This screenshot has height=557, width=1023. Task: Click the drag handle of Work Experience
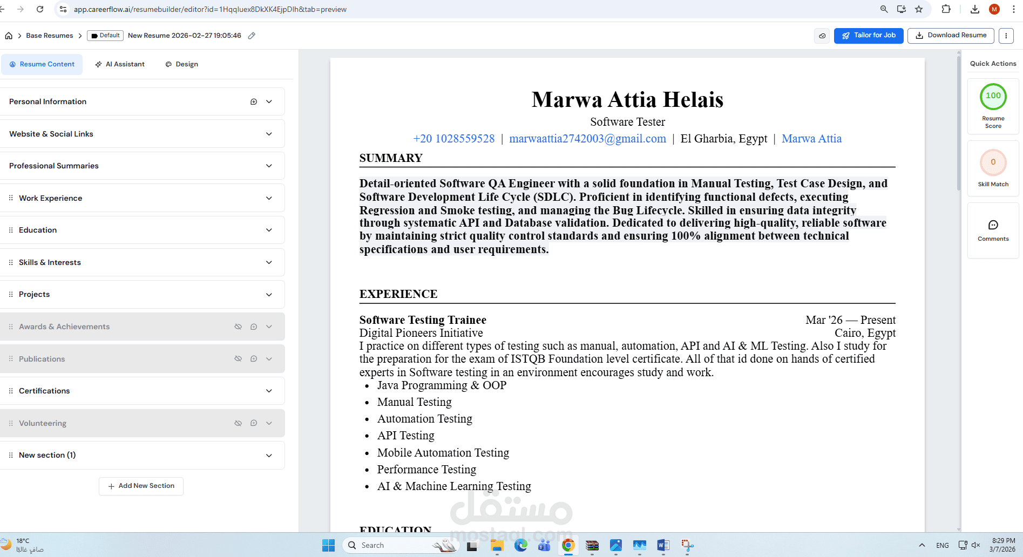pyautogui.click(x=11, y=198)
